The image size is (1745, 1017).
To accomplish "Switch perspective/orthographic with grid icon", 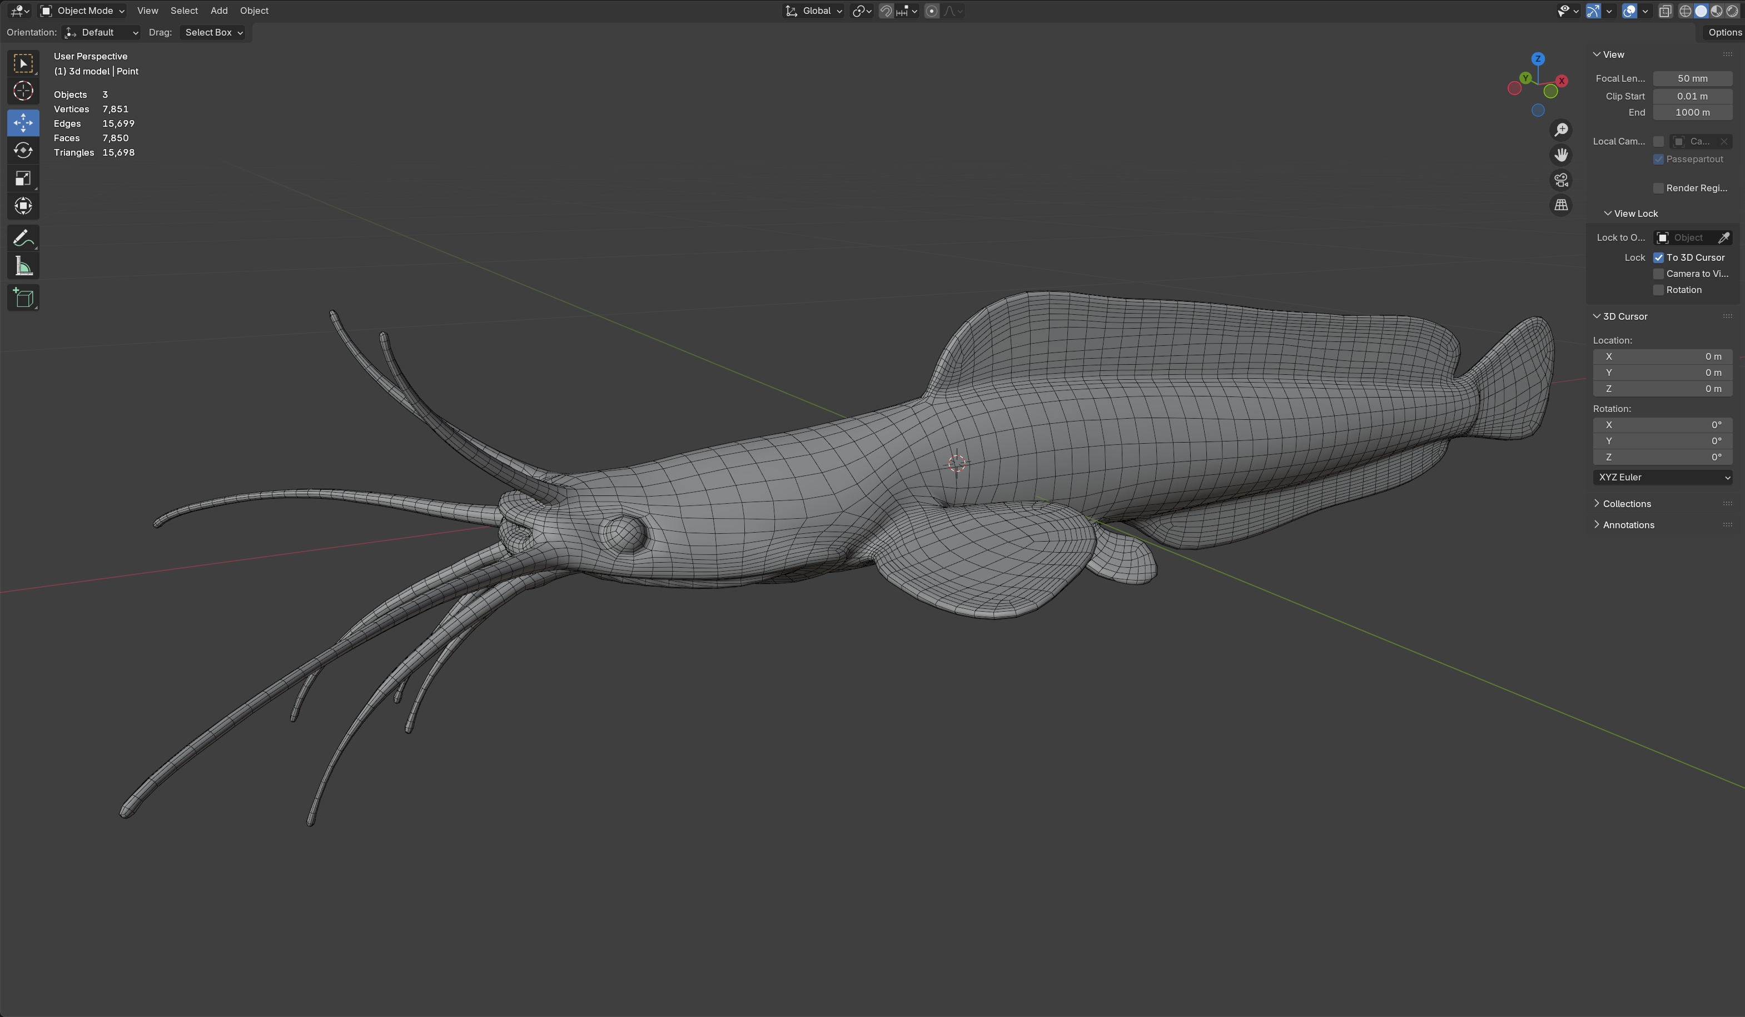I will click(1561, 205).
